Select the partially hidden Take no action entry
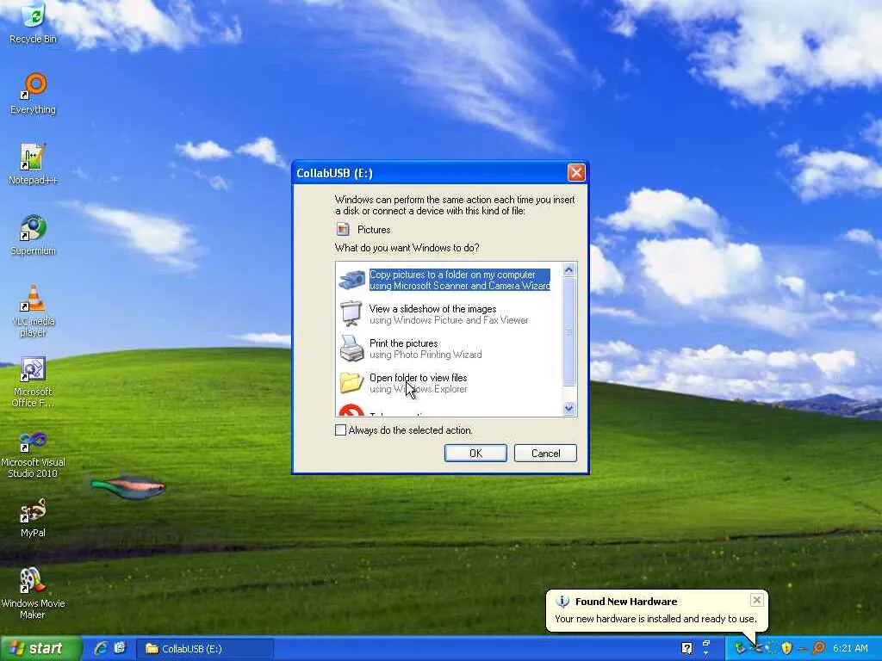 point(388,411)
